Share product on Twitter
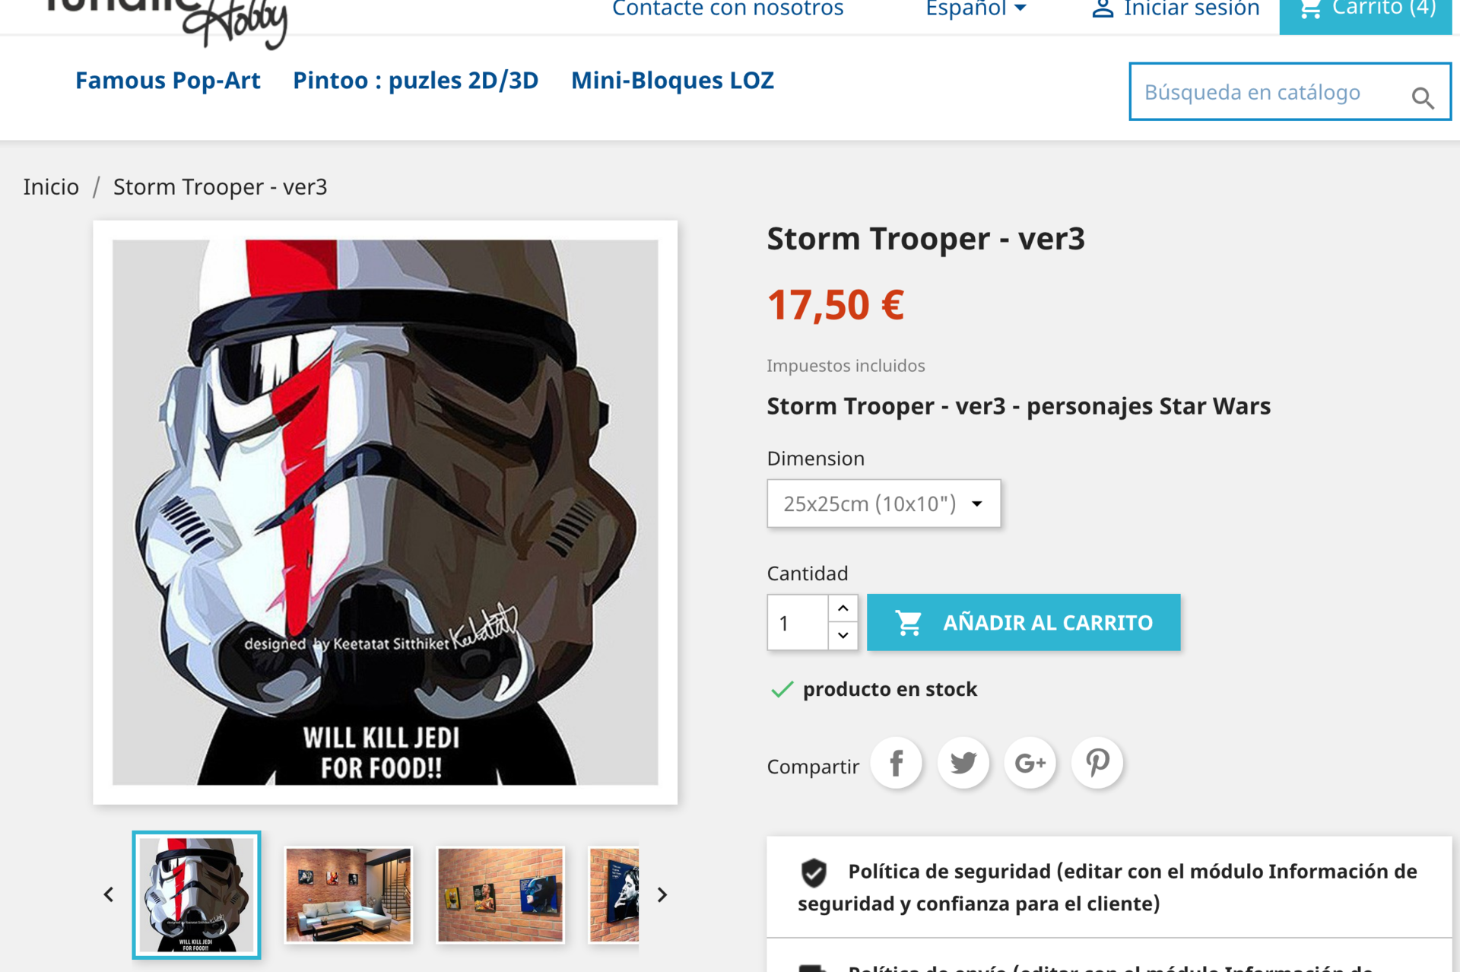1460x972 pixels. point(963,763)
